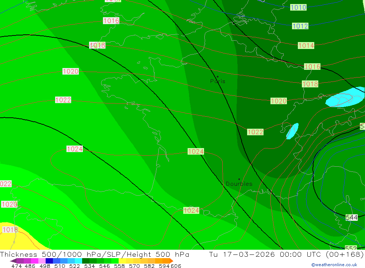
Task: Select the 552 height contour label
Action: pos(351,248)
